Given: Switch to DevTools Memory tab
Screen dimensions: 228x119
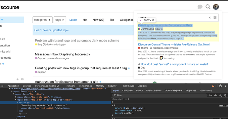Looking at the screenshot, I should point(100,86).
